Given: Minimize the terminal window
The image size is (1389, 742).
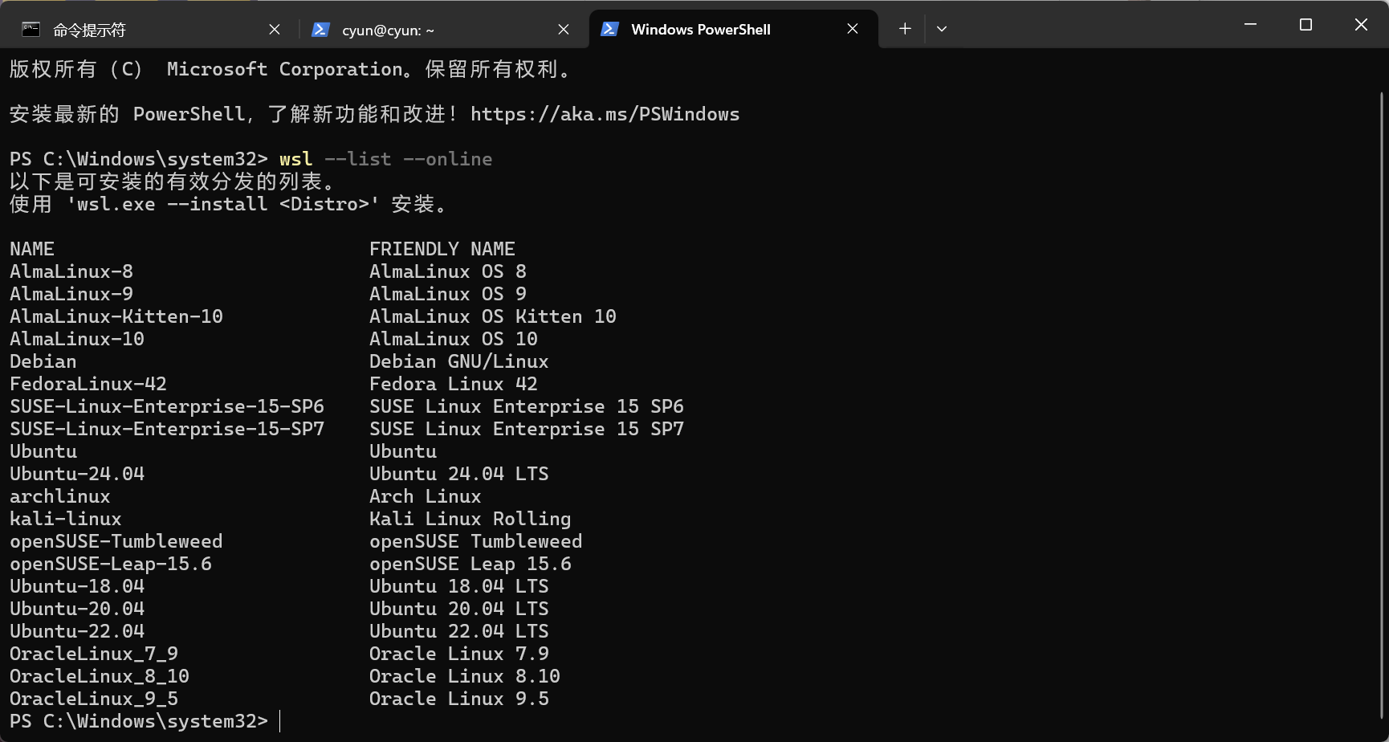Looking at the screenshot, I should pyautogui.click(x=1250, y=25).
